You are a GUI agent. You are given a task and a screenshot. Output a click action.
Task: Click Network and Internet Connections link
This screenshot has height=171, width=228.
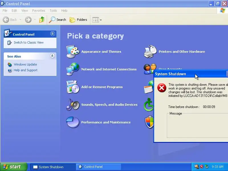pos(109,69)
